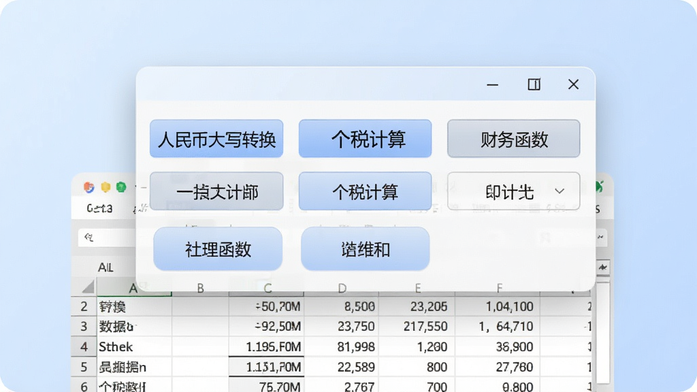Click cell with value "23,205"

(x=417, y=306)
